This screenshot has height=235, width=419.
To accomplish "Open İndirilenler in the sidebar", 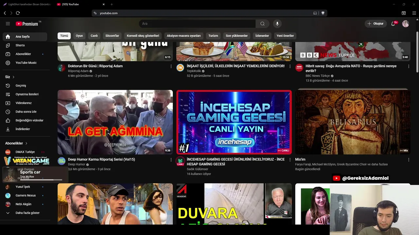I will pos(25,129).
